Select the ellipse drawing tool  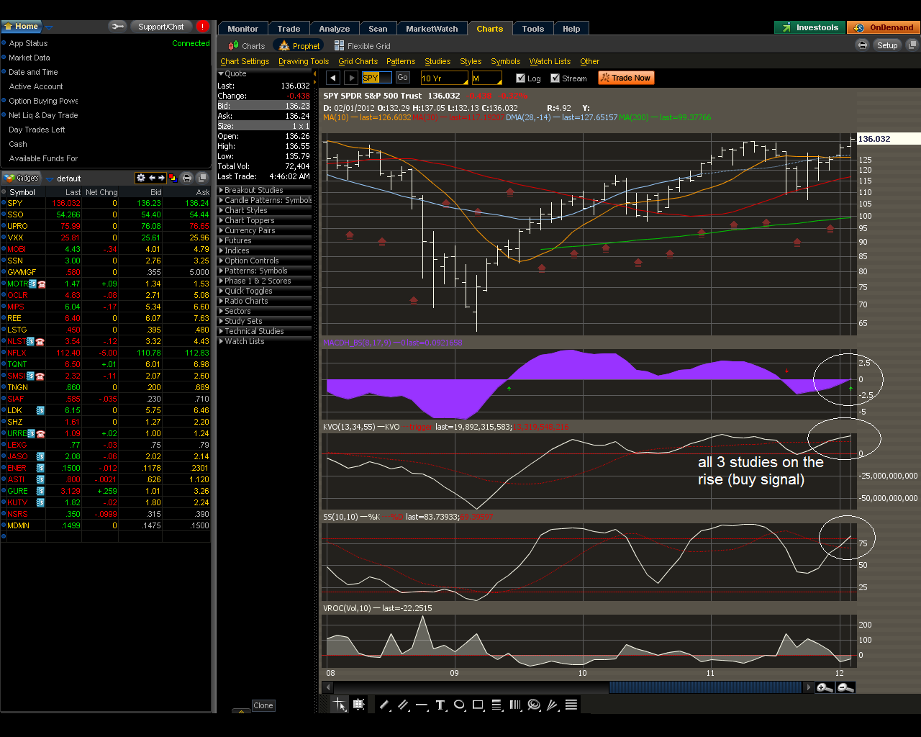[459, 705]
